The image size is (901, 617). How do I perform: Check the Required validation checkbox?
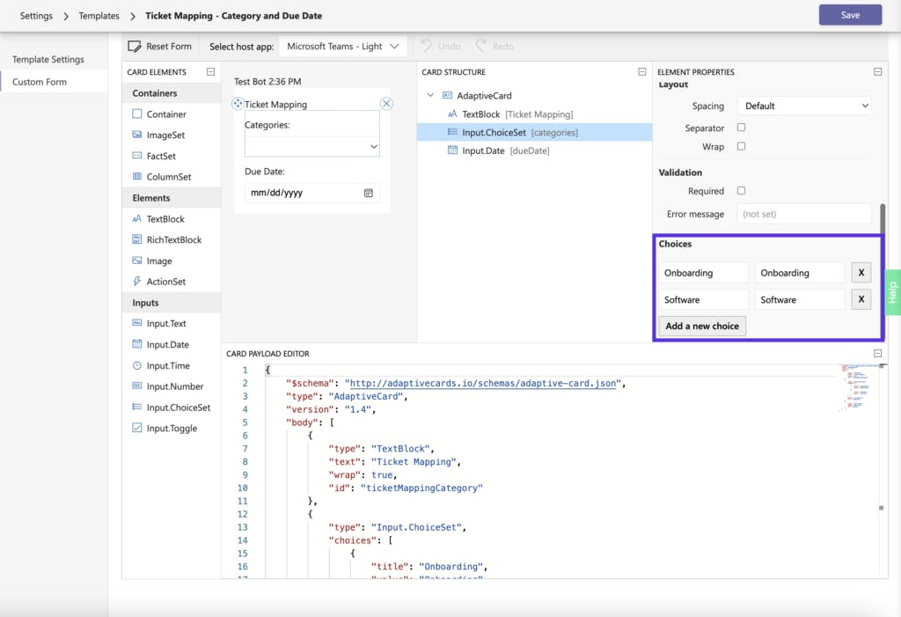[x=741, y=190]
